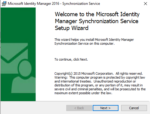Click the 'Warning: This computer program' line
Screen dimensions: 150x114
[x=100, y=77]
